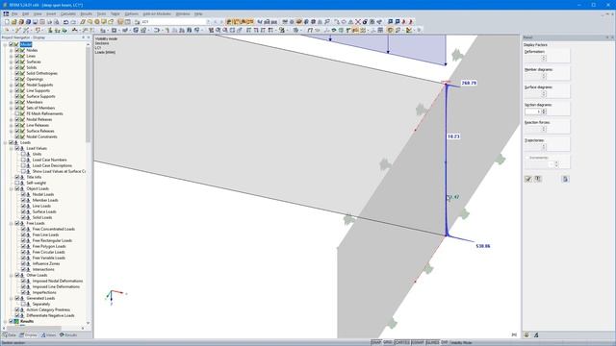Collapse the Model tree node
Screen dimensions: 616x346
[x=5, y=44]
